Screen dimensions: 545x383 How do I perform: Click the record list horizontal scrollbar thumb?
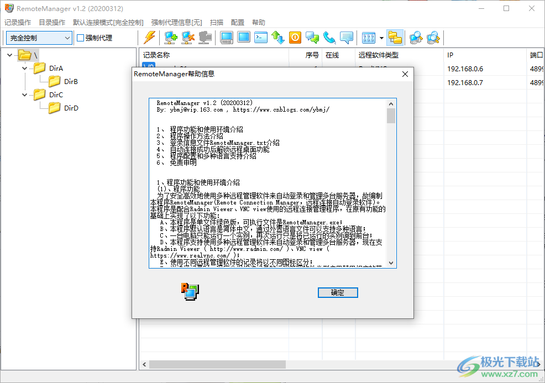pyautogui.click(x=218, y=364)
